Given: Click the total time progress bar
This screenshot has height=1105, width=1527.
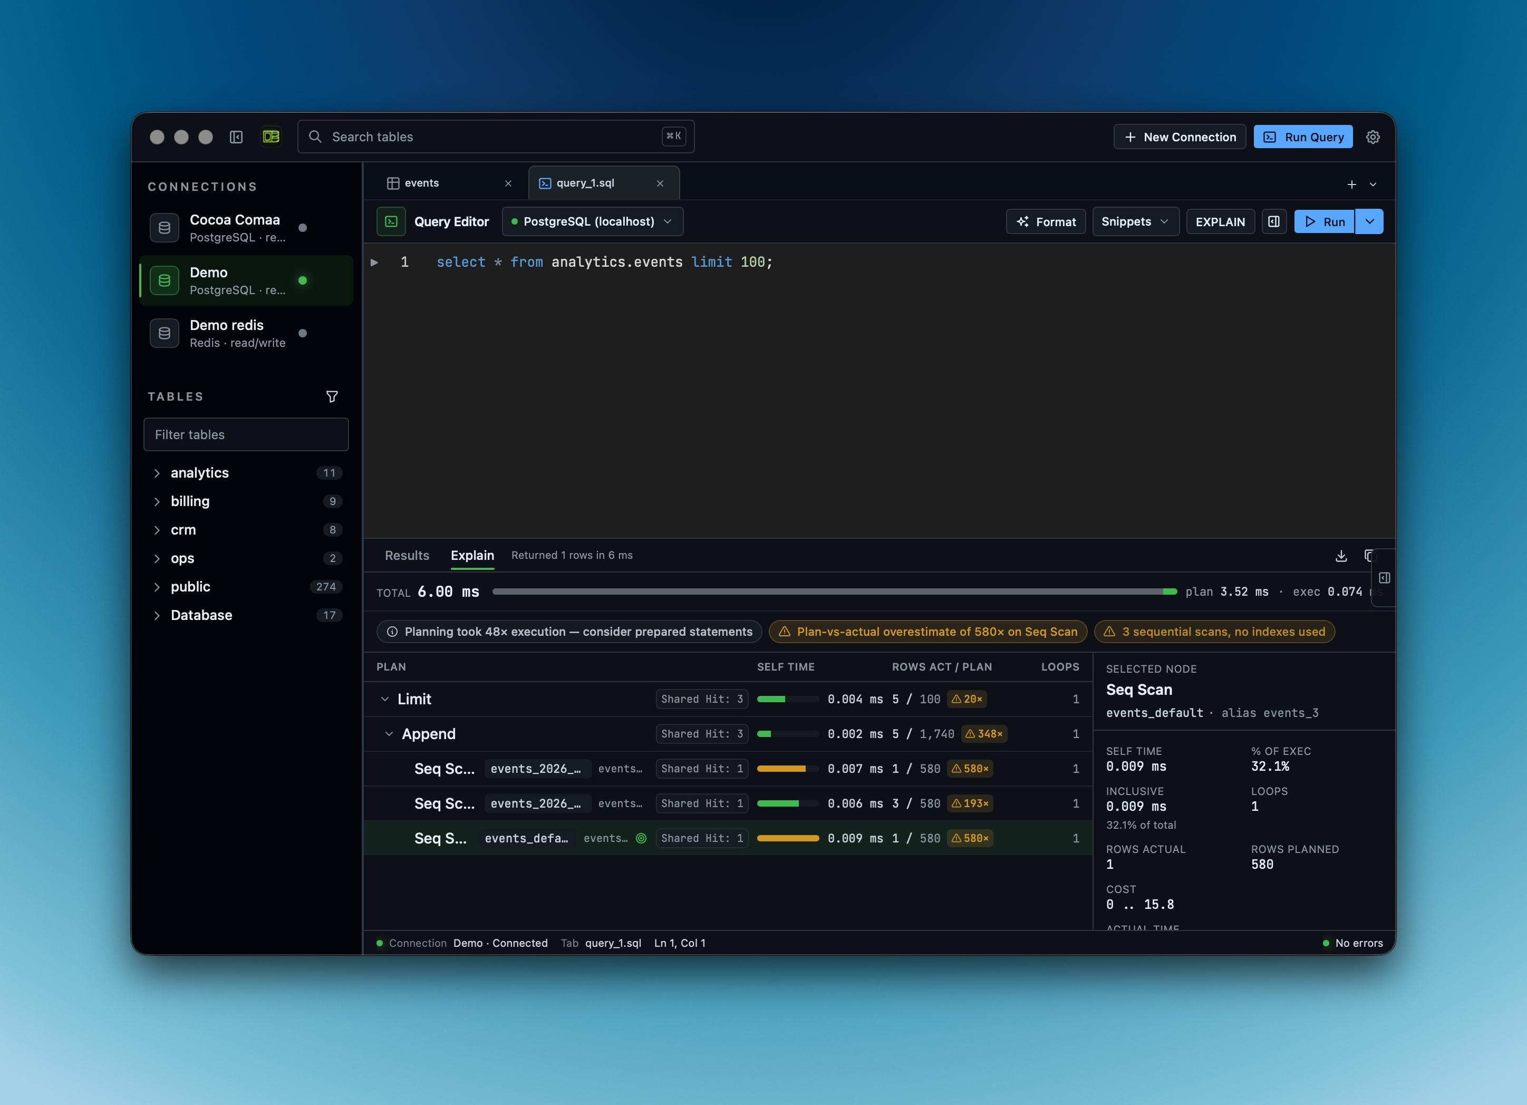Looking at the screenshot, I should coord(834,591).
